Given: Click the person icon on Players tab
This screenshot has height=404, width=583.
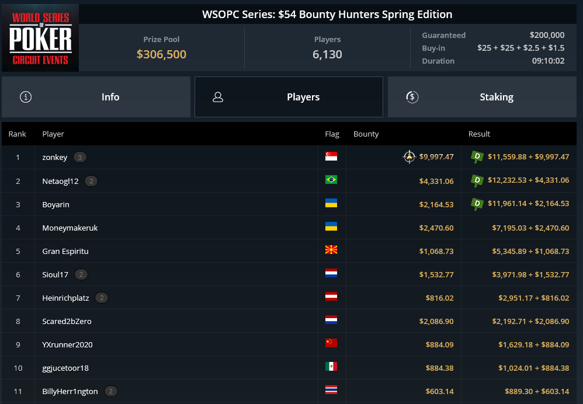Looking at the screenshot, I should point(218,97).
